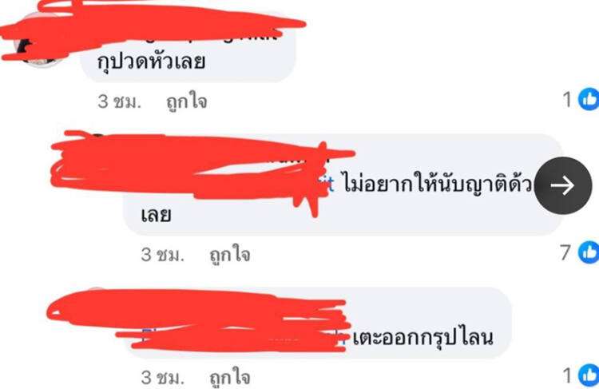Click the word เลย in second comment bubble

click(156, 215)
